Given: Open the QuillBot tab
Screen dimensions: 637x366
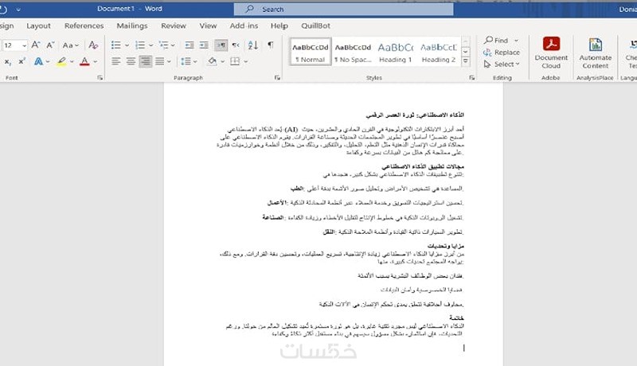Looking at the screenshot, I should [315, 26].
